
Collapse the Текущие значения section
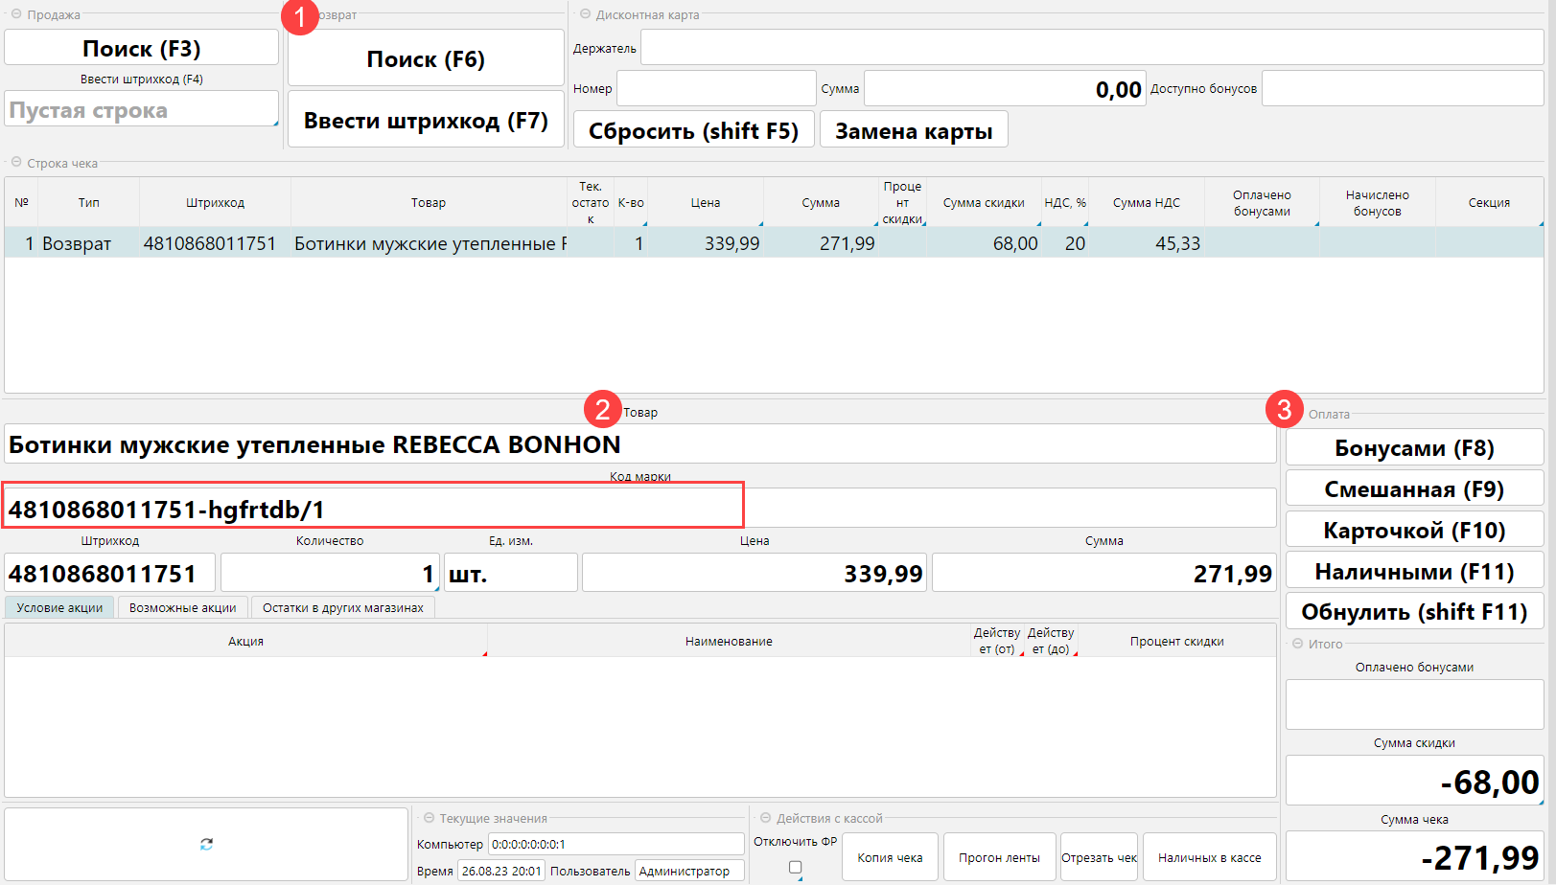pos(429,818)
